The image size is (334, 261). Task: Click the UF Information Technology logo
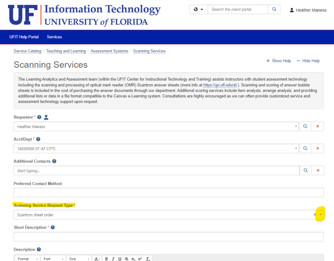pos(84,15)
